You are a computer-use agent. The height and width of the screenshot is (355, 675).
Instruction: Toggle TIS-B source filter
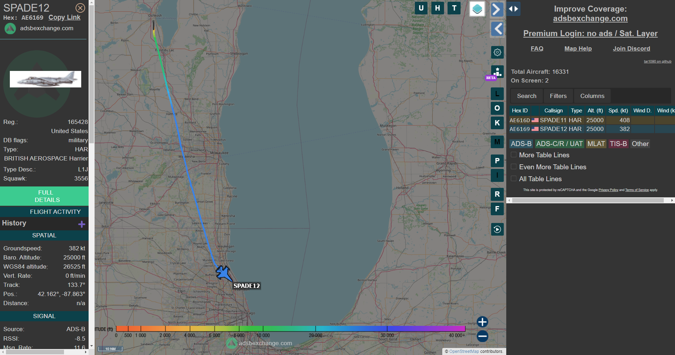(618, 144)
